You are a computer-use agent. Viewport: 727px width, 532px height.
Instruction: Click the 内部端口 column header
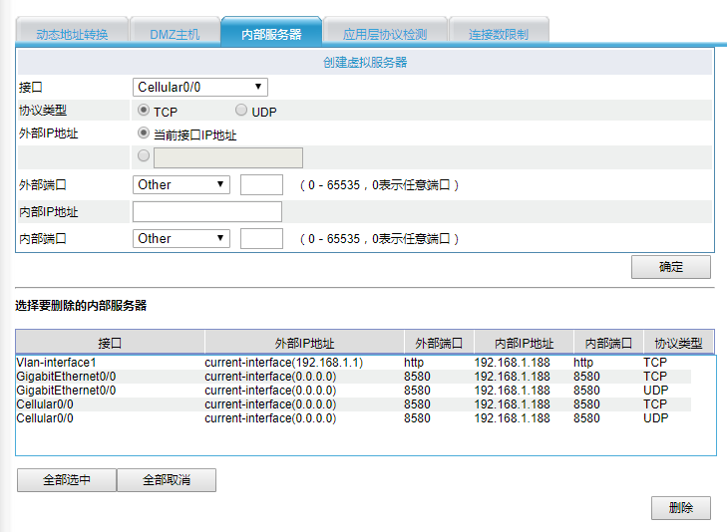608,343
